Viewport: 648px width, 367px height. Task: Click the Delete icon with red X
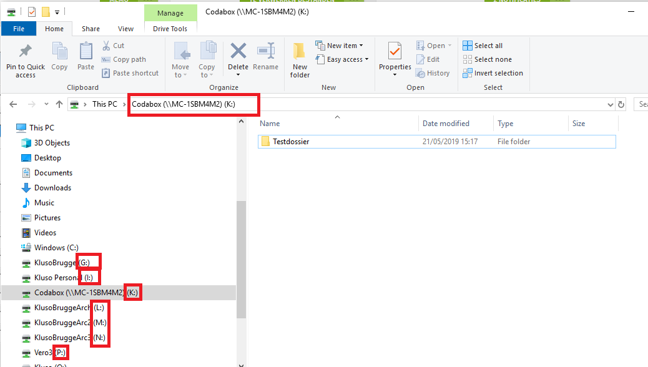click(238, 51)
